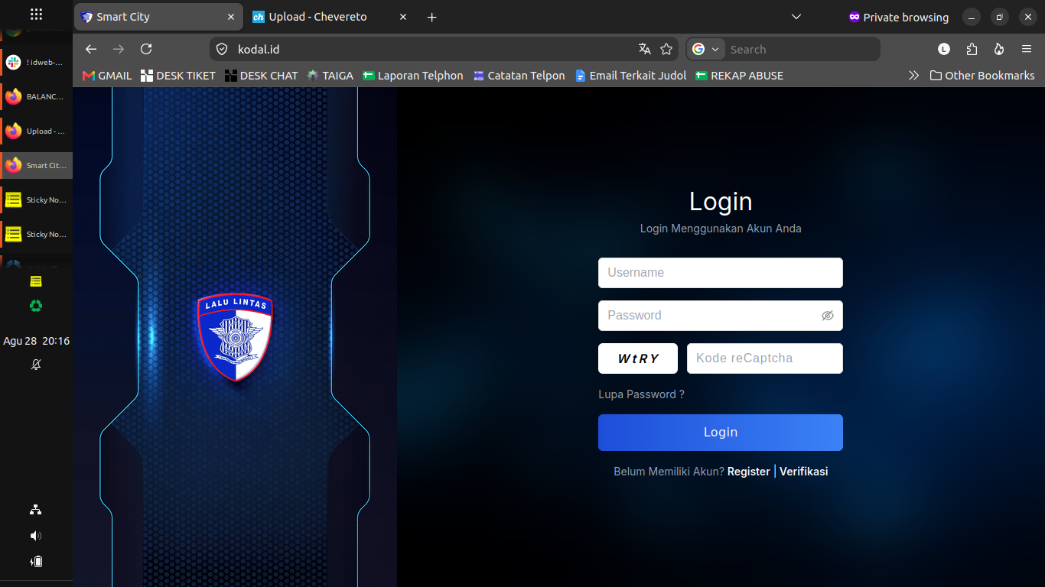This screenshot has height=587, width=1045.
Task: Open the Slack idweb window in the dock
Action: pos(36,63)
